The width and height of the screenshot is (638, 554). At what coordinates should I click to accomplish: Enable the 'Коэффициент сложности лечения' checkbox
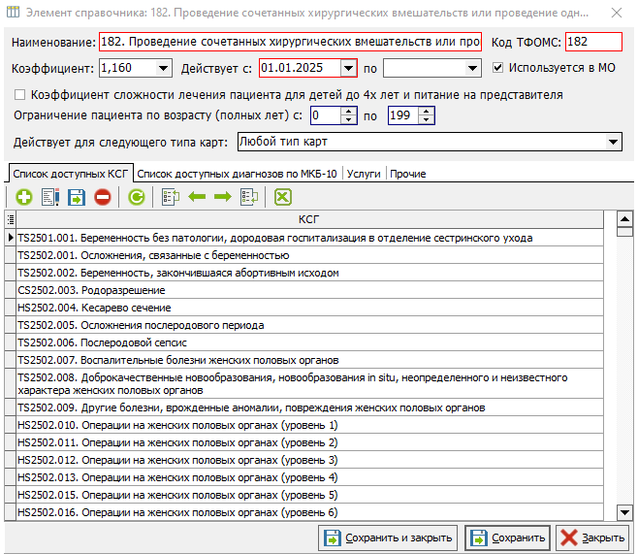[x=20, y=95]
